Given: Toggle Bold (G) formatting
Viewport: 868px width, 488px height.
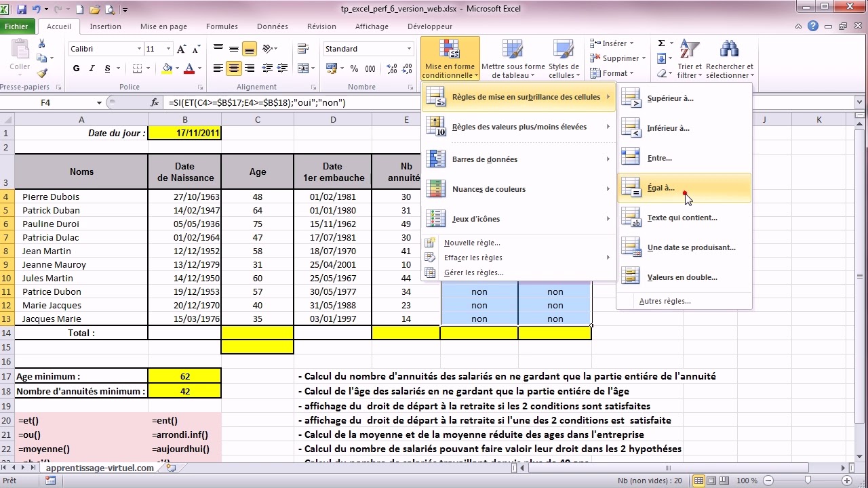Looking at the screenshot, I should (x=76, y=68).
